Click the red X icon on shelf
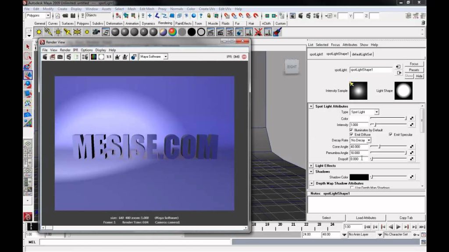The height and width of the screenshot is (252, 449). coord(258,32)
